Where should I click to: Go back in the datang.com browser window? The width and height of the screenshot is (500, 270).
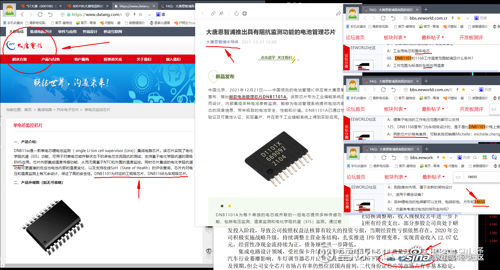click(x=22, y=15)
